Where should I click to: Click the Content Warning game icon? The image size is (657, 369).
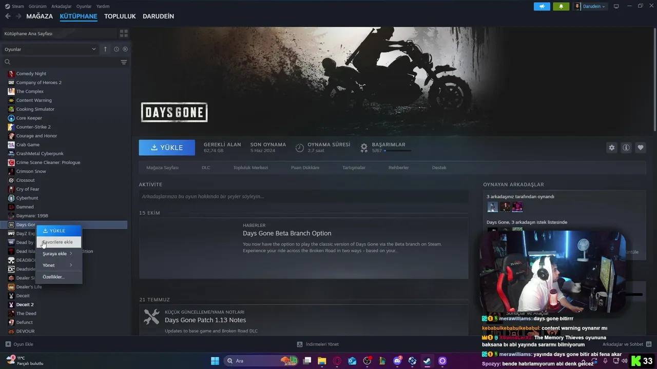(11, 100)
